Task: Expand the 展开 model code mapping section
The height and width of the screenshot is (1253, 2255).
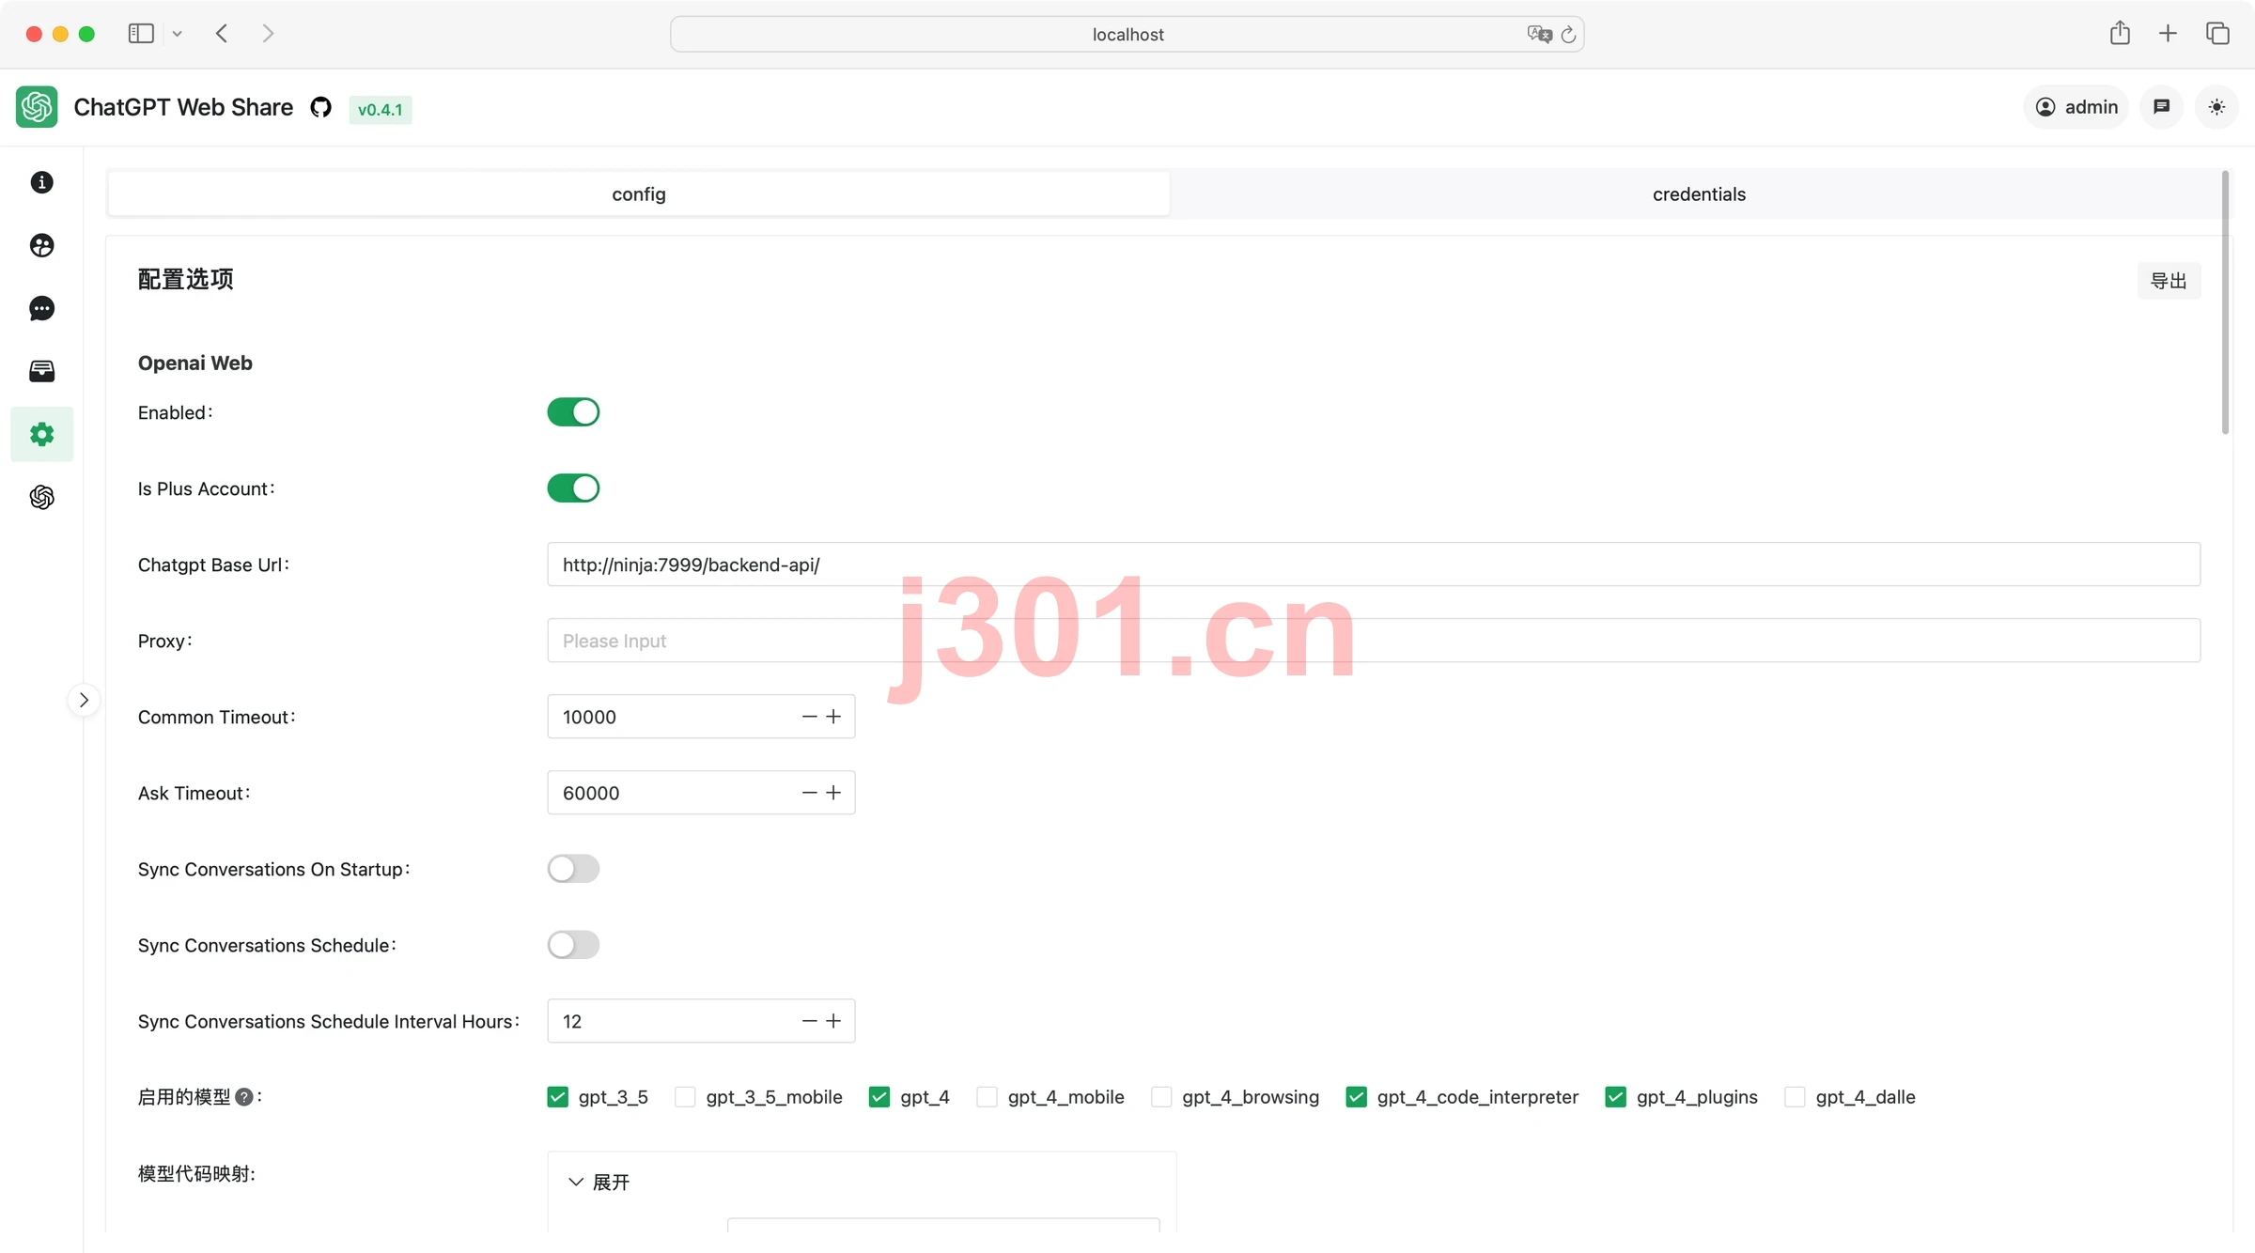Action: pos(599,1183)
